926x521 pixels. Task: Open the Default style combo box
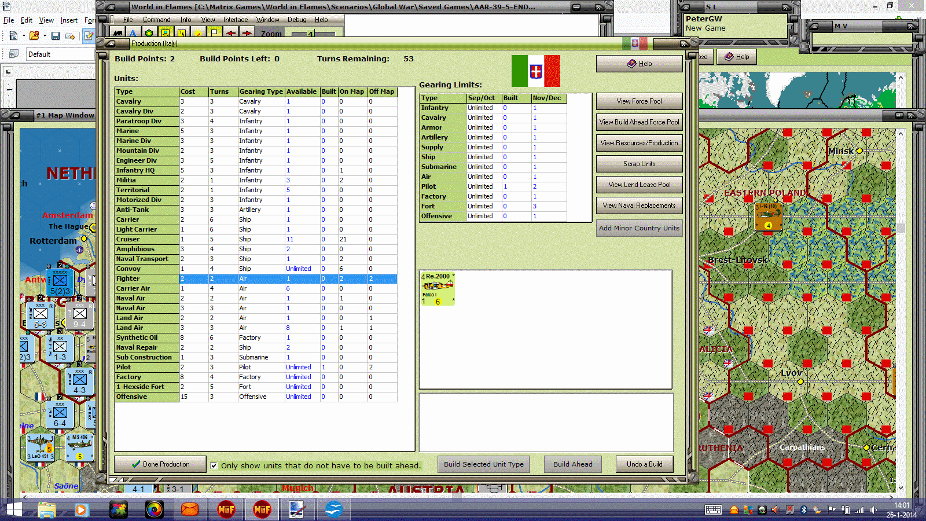tap(60, 54)
